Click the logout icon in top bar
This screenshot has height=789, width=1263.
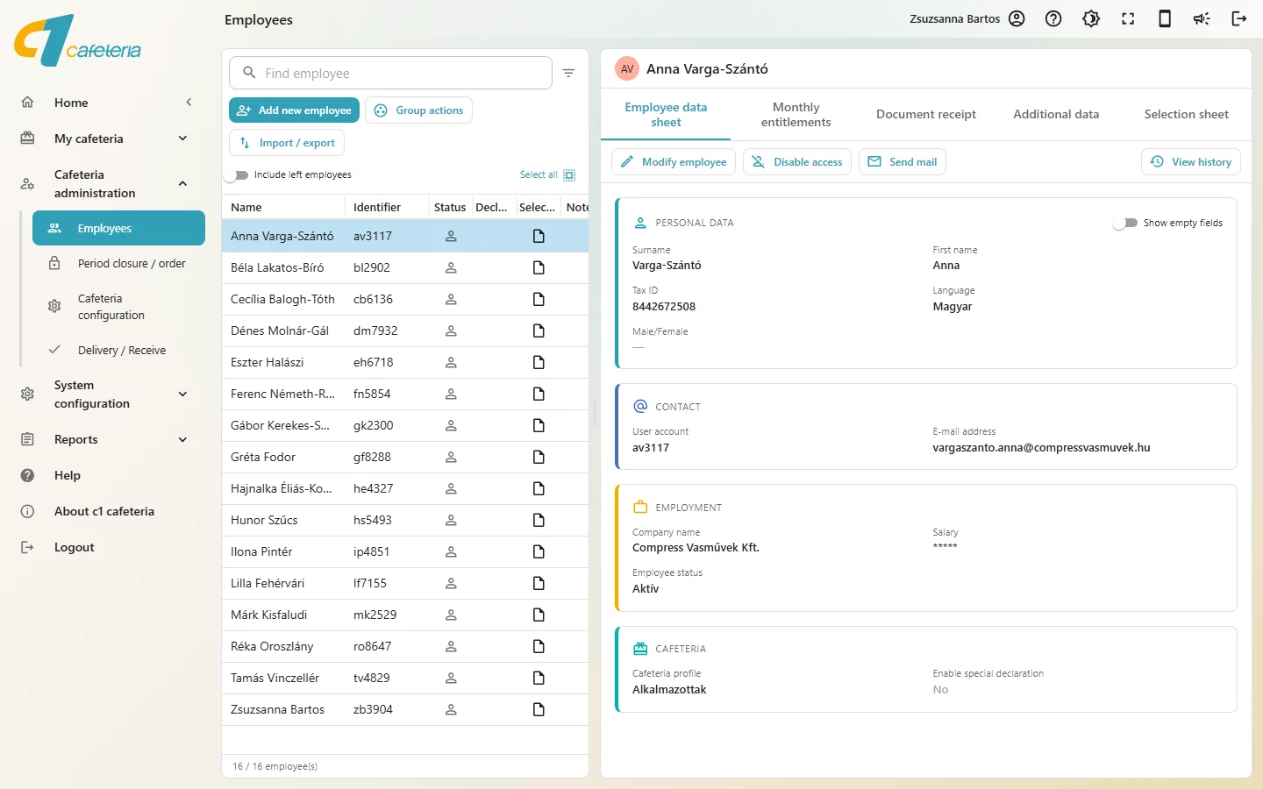pos(1239,18)
